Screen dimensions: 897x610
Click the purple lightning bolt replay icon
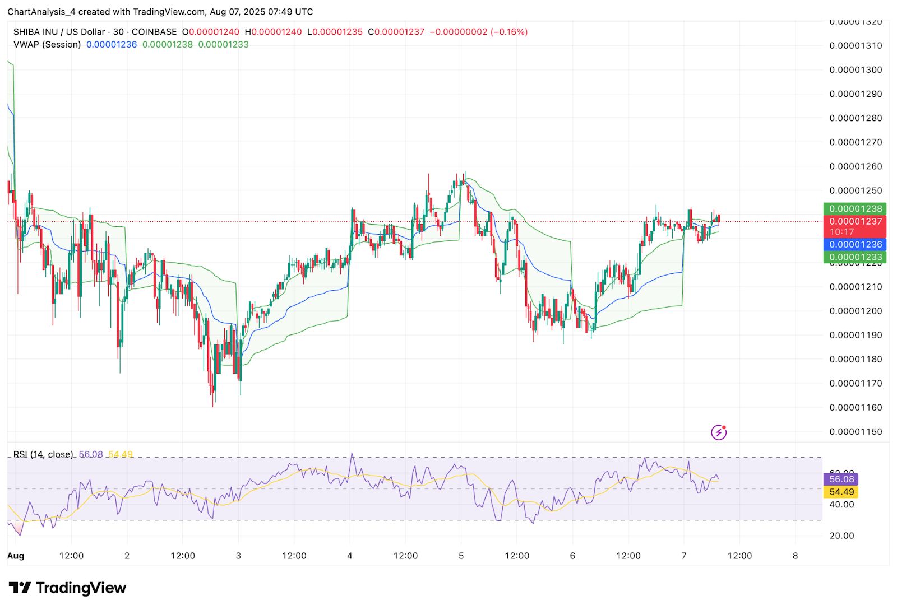(x=719, y=432)
